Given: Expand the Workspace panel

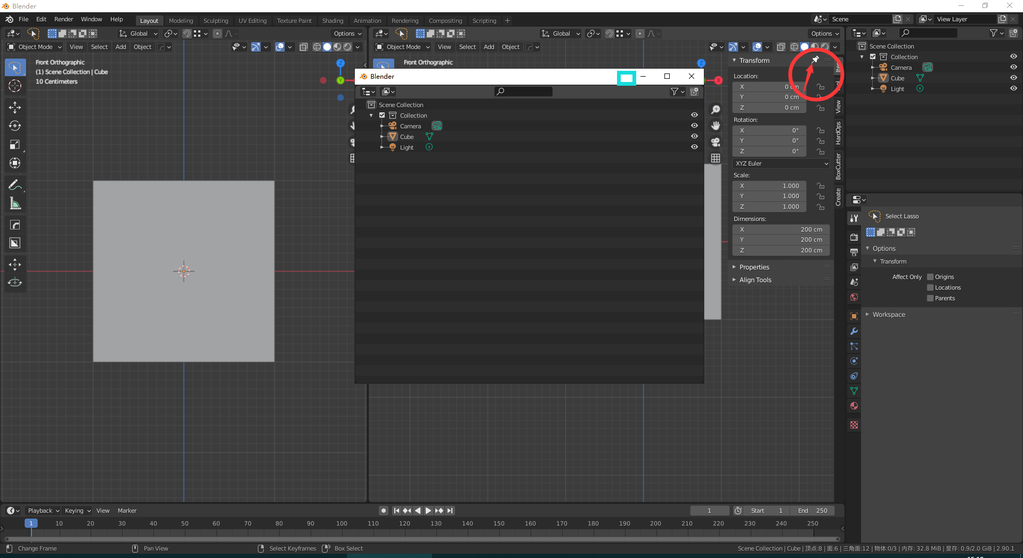Looking at the screenshot, I should pos(889,315).
